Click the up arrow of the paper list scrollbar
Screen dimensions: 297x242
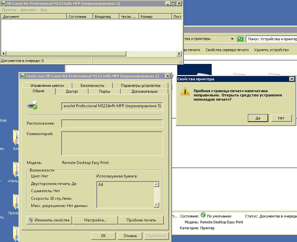click(156, 184)
